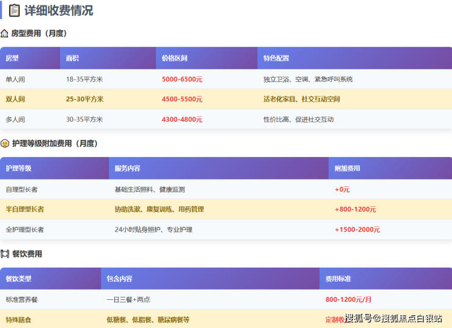Click the 800-1200元/月 meal fee
This screenshot has width=452, height=328.
pyautogui.click(x=349, y=300)
